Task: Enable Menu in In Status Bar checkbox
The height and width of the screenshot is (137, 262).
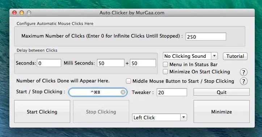Action: coord(165,64)
